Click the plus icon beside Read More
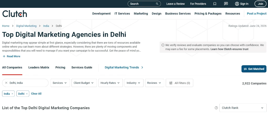Viewport: 268px width, 117px height. tap(4, 56)
